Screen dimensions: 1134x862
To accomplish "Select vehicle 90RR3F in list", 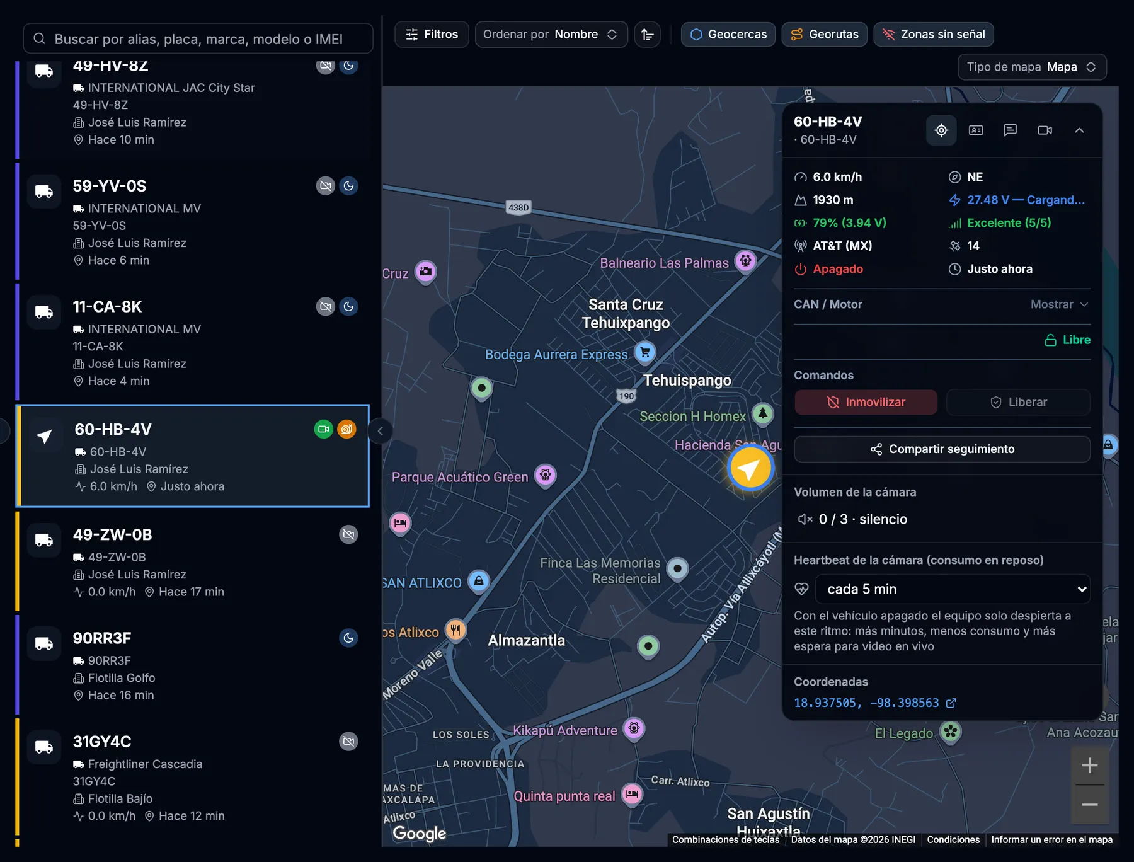I will pyautogui.click(x=192, y=665).
